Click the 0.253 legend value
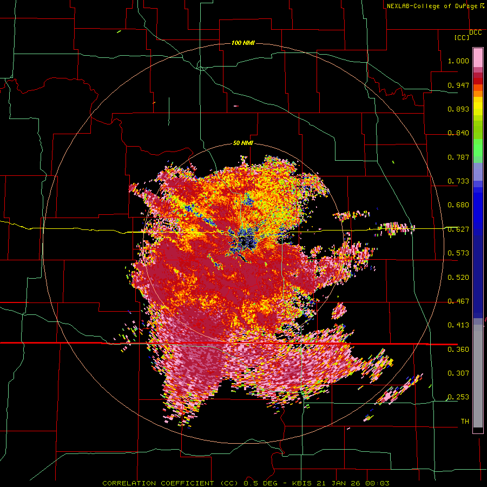Image resolution: width=487 pixels, height=487 pixels. click(458, 397)
